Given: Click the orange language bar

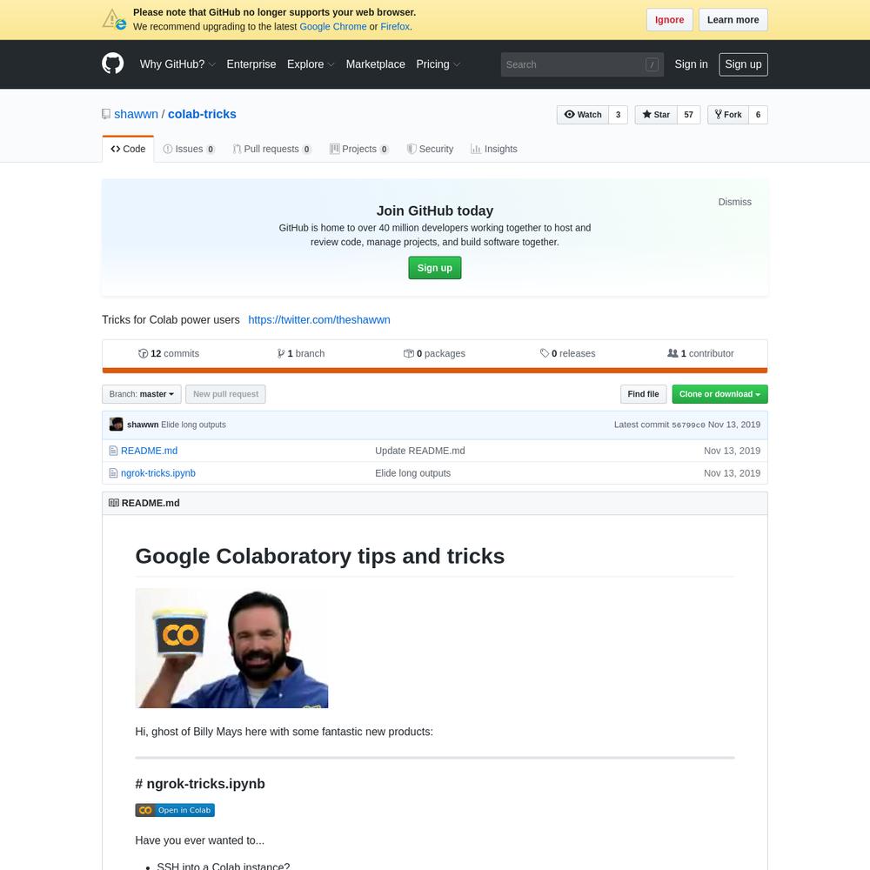Looking at the screenshot, I should pyautogui.click(x=435, y=370).
